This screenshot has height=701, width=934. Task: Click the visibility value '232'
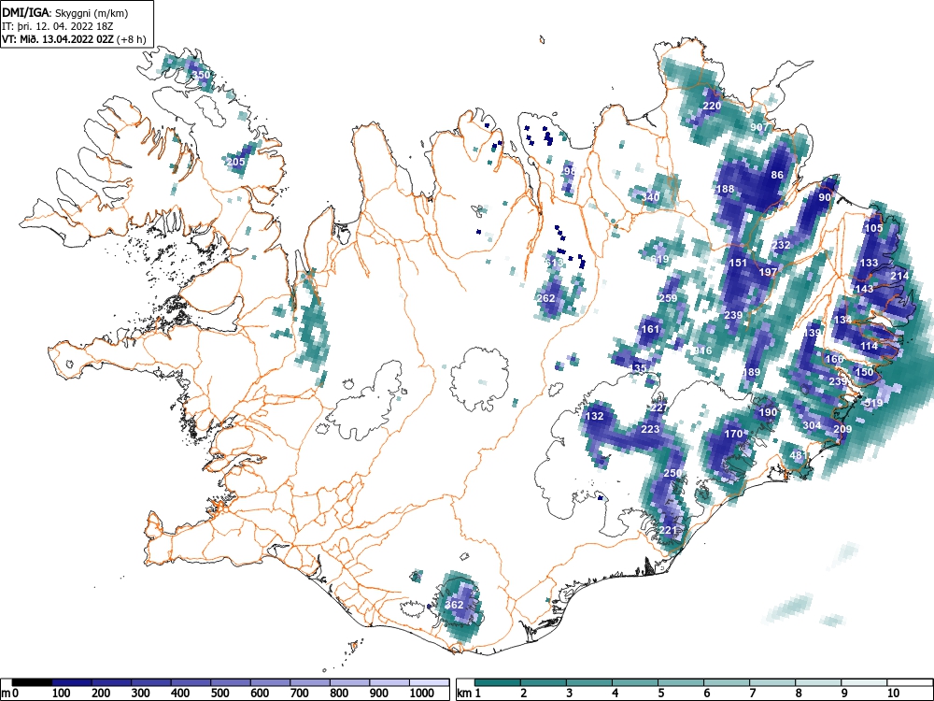(781, 245)
